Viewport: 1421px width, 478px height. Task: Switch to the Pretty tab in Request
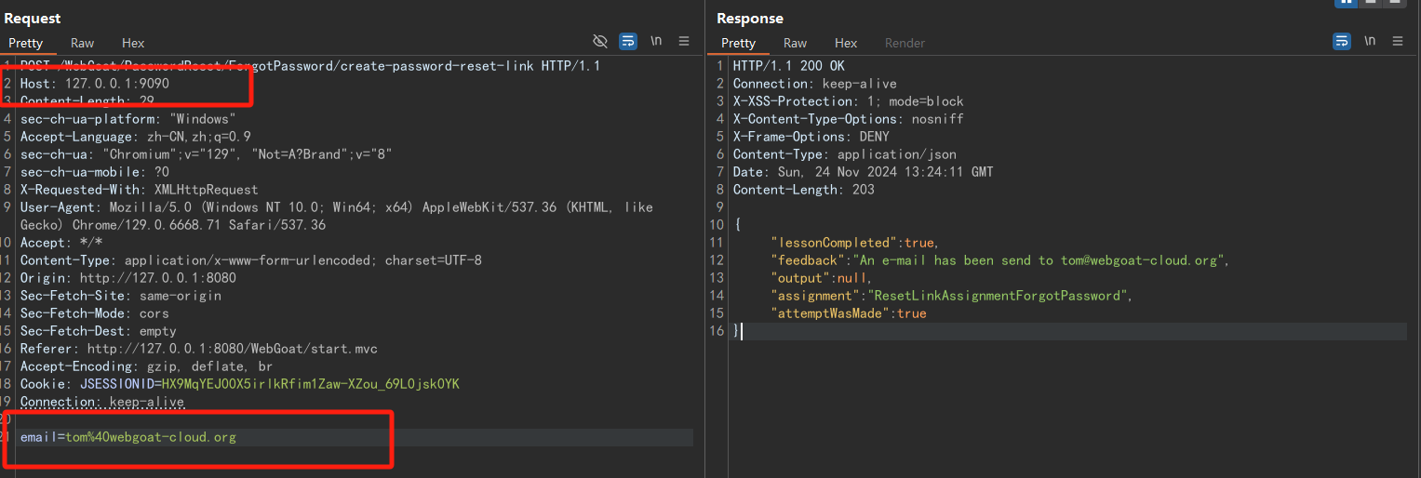(26, 43)
